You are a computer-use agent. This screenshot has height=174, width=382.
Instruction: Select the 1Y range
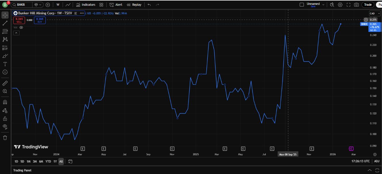coord(55,161)
